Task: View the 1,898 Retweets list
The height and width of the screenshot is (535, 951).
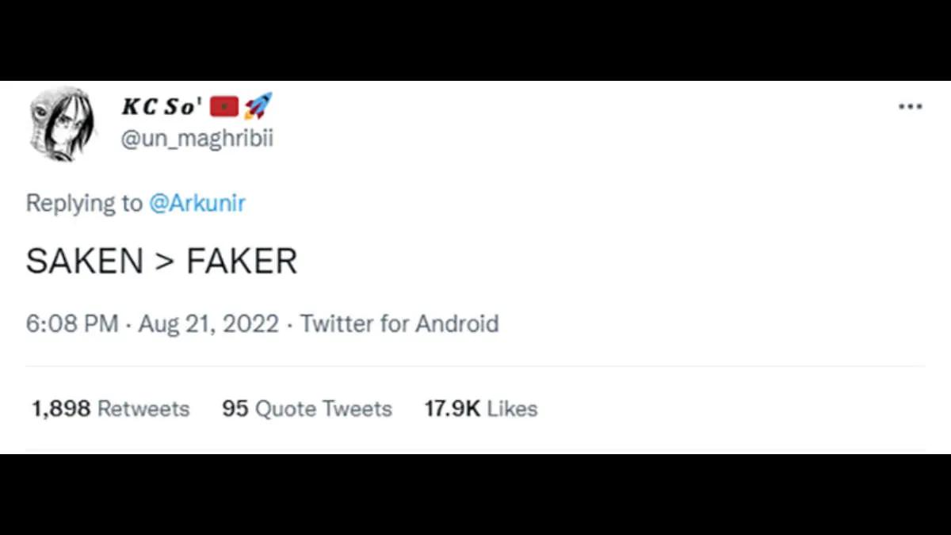Action: click(110, 409)
